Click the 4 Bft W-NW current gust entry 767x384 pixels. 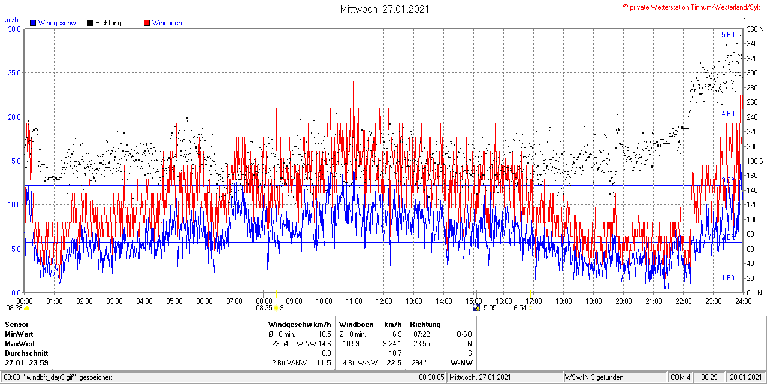[360, 363]
